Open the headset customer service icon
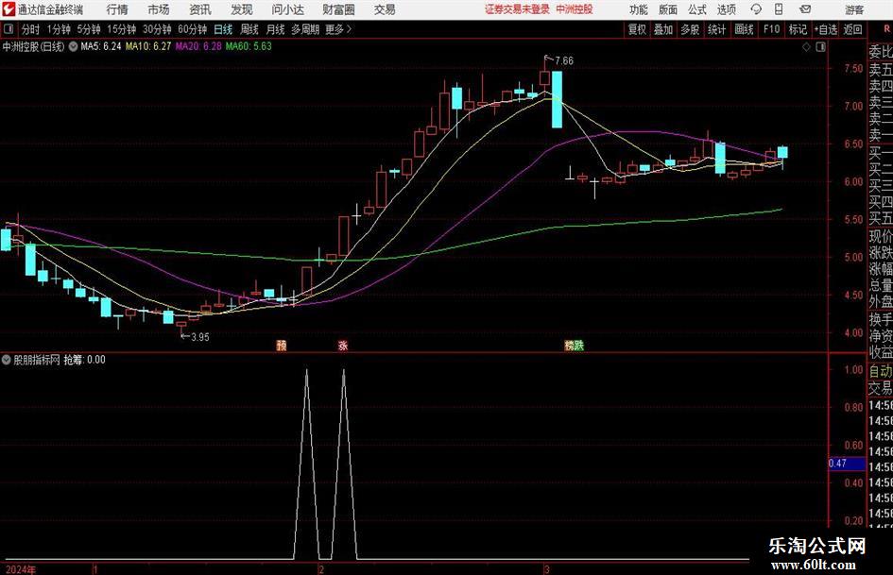Screen dimensions: 893x575 tap(756, 9)
